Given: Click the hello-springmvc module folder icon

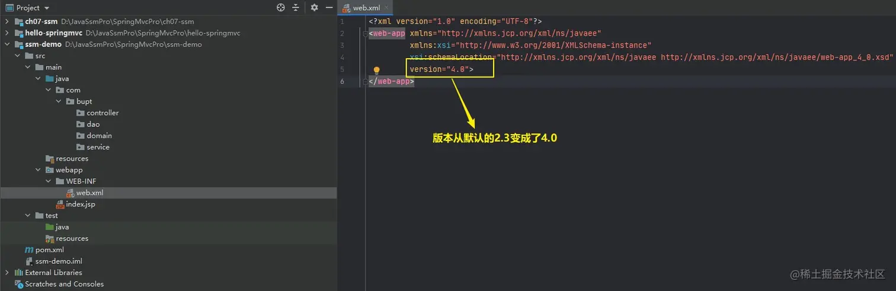Looking at the screenshot, I should [x=19, y=33].
